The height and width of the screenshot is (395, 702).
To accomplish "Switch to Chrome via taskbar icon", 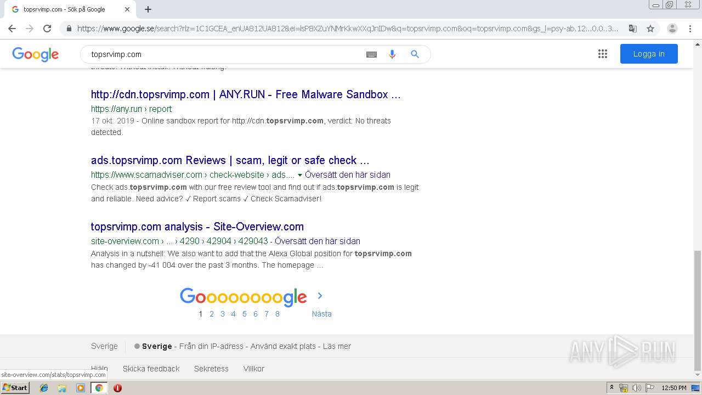I will (99, 388).
